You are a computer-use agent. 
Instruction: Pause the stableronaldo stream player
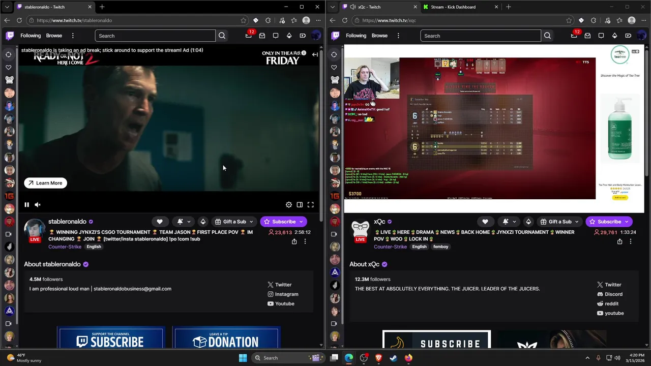[x=26, y=204]
